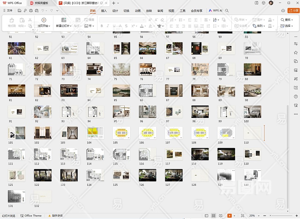Open the 设计 design ribbon tab
This screenshot has height=219, width=300.
click(x=115, y=11)
